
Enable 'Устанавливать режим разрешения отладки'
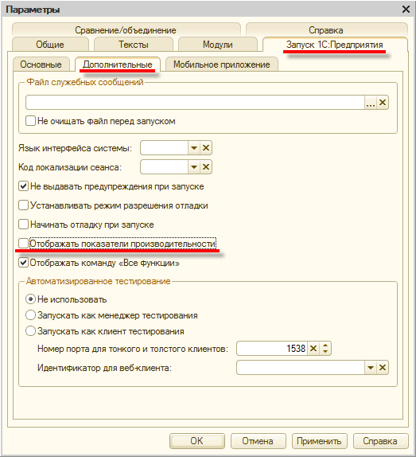23,205
